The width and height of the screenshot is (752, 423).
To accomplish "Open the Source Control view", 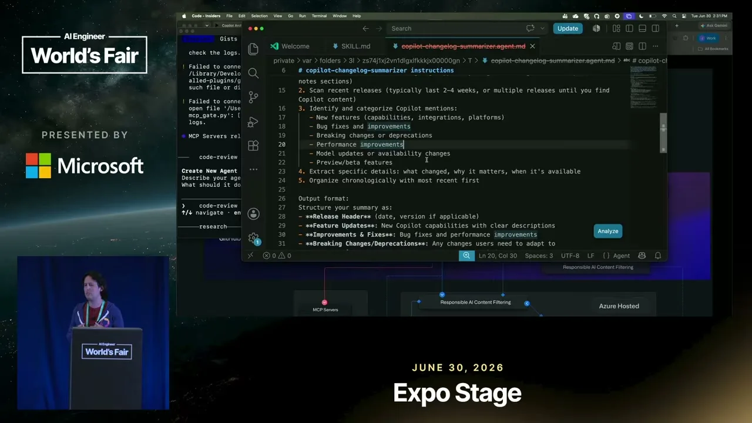I will pos(253,97).
